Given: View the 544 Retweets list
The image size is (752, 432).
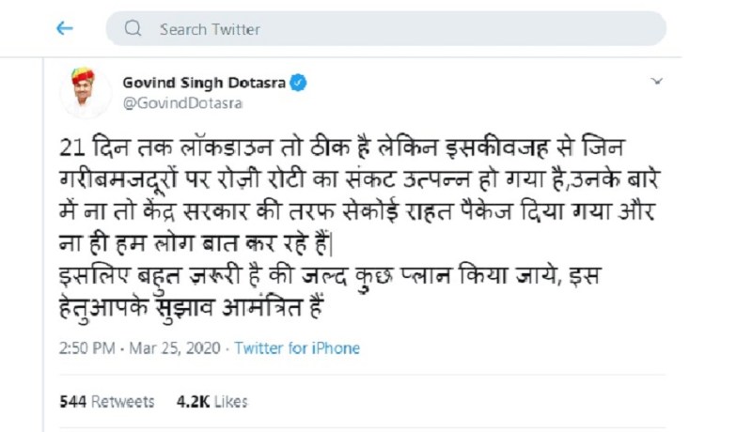Looking at the screenshot, I should pos(106,401).
